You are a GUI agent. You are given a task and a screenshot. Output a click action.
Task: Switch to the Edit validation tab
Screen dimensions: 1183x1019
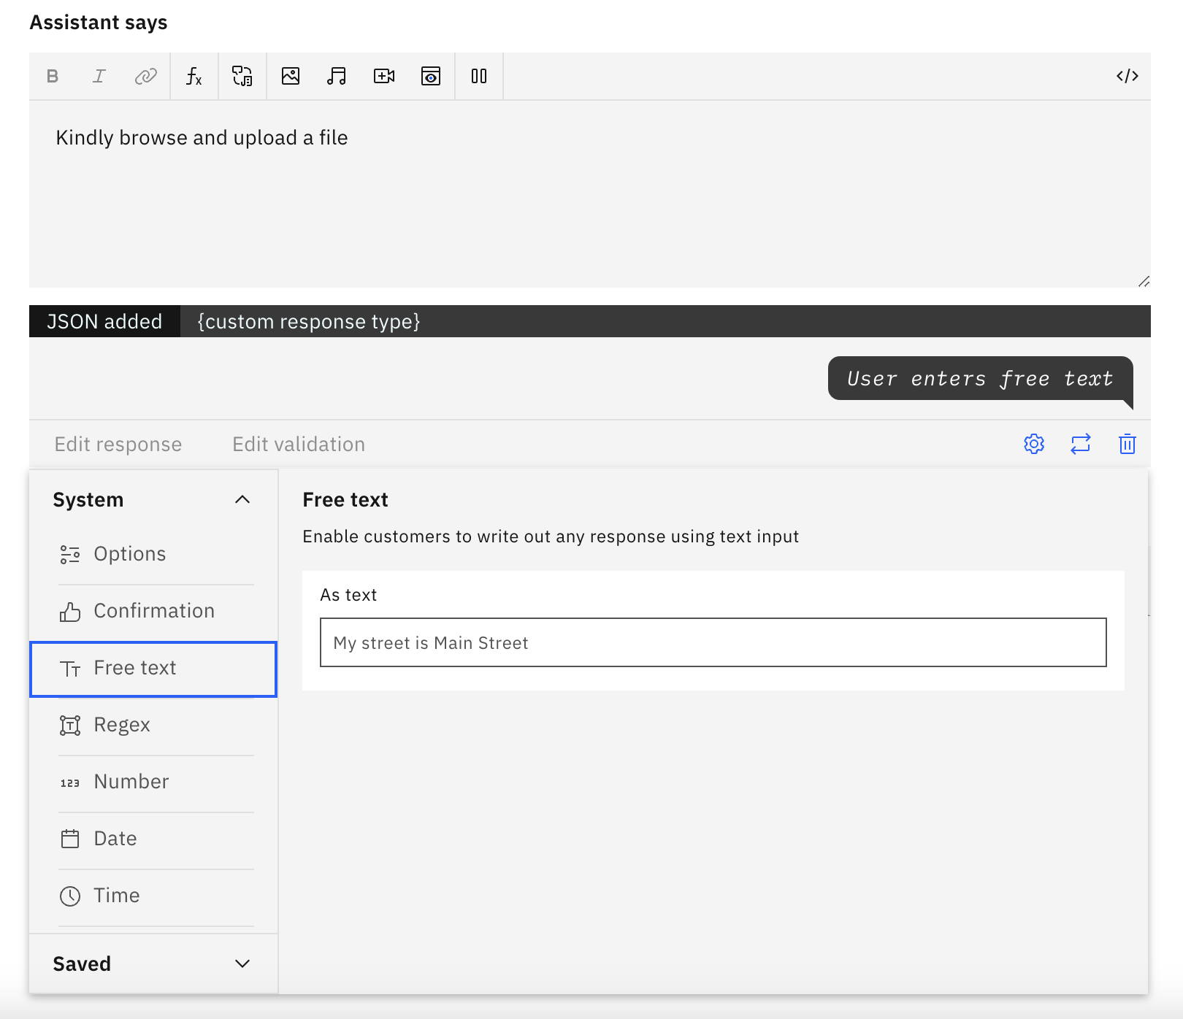[298, 444]
